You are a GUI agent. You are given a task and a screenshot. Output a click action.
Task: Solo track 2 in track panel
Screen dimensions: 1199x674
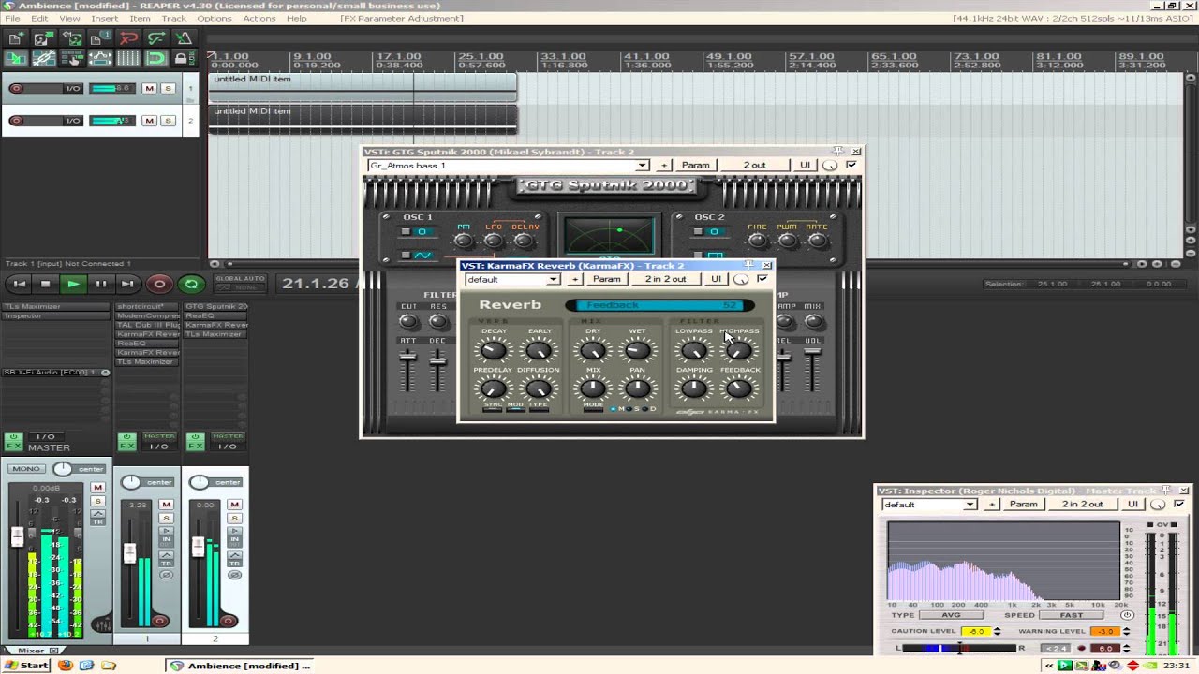coord(168,121)
